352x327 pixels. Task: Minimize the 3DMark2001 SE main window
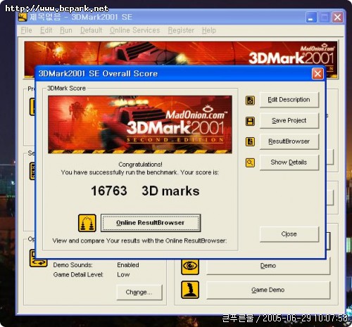(x=311, y=18)
